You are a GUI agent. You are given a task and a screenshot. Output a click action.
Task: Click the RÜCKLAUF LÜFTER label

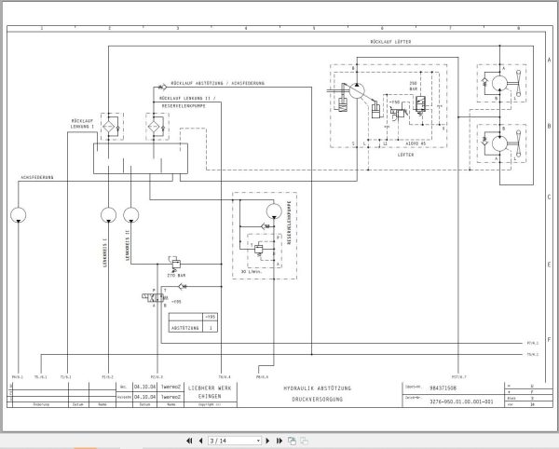(390, 42)
